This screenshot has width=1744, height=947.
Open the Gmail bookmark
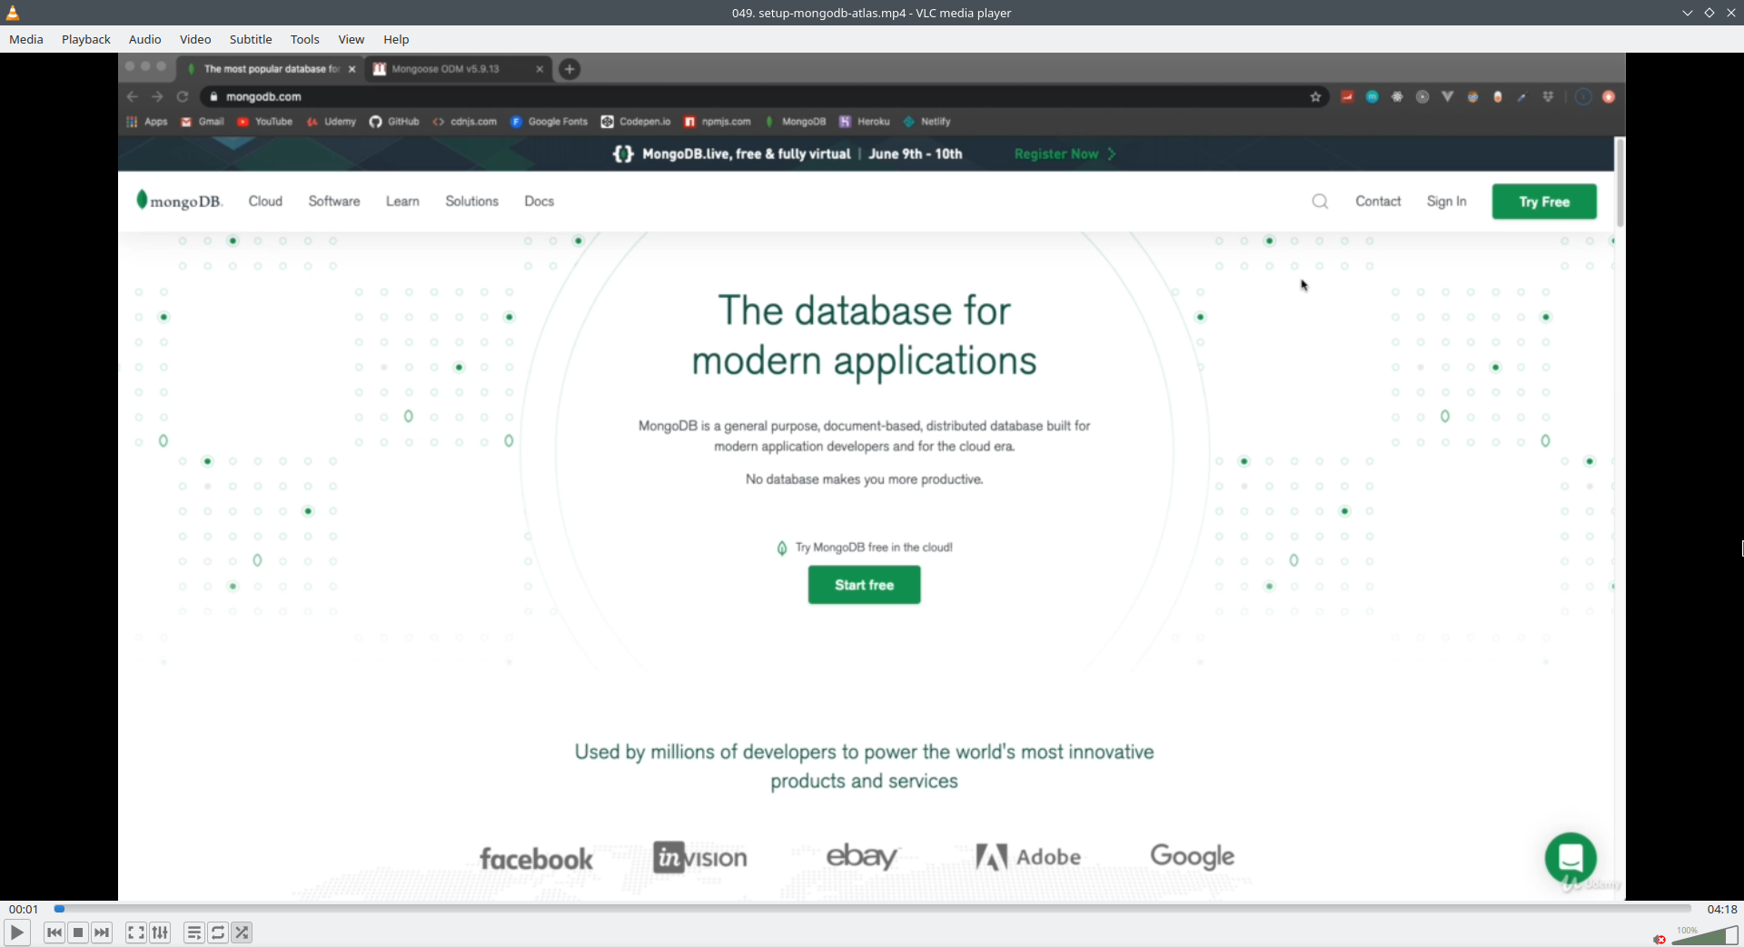203,122
